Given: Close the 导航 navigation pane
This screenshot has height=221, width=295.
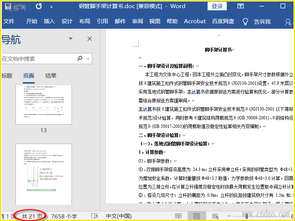Looking at the screenshot, I should [90, 39].
